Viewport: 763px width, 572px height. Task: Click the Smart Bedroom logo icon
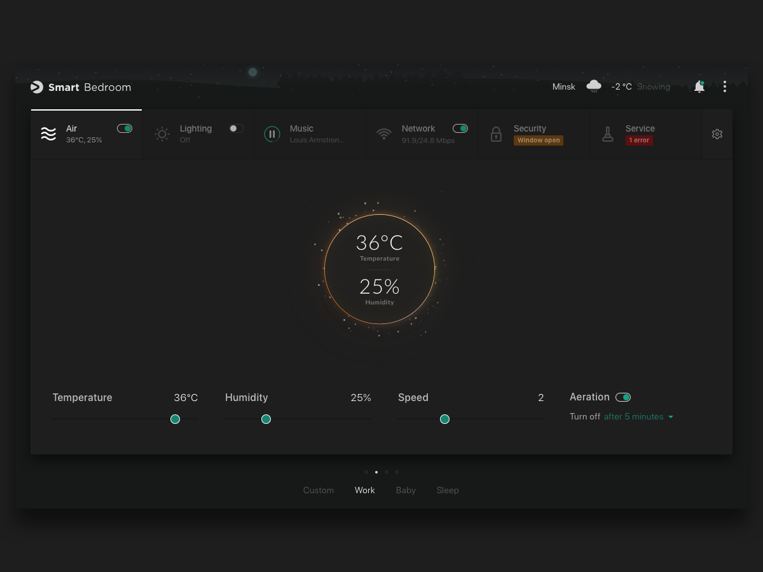coord(37,87)
